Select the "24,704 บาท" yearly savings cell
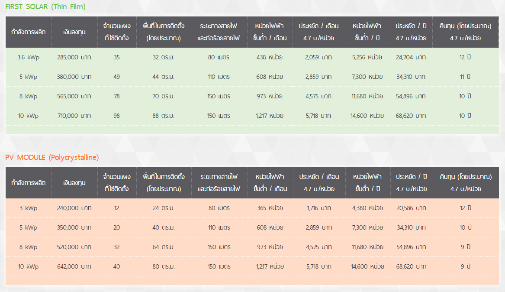The height and width of the screenshot is (292, 505). 411,57
